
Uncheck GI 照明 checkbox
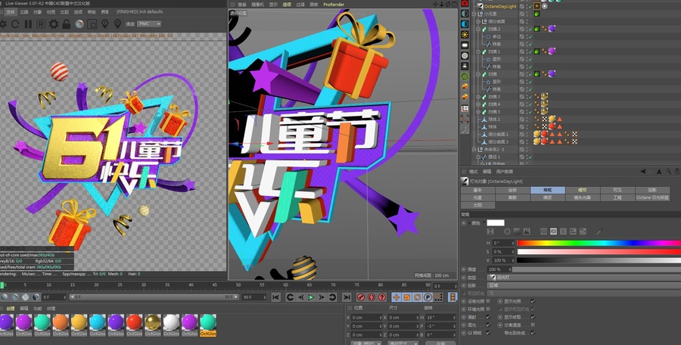tap(488, 333)
